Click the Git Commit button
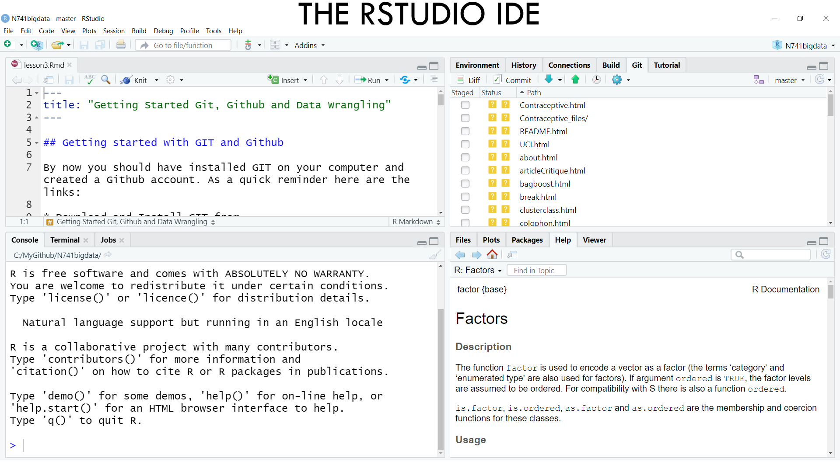840x472 pixels. coord(512,80)
